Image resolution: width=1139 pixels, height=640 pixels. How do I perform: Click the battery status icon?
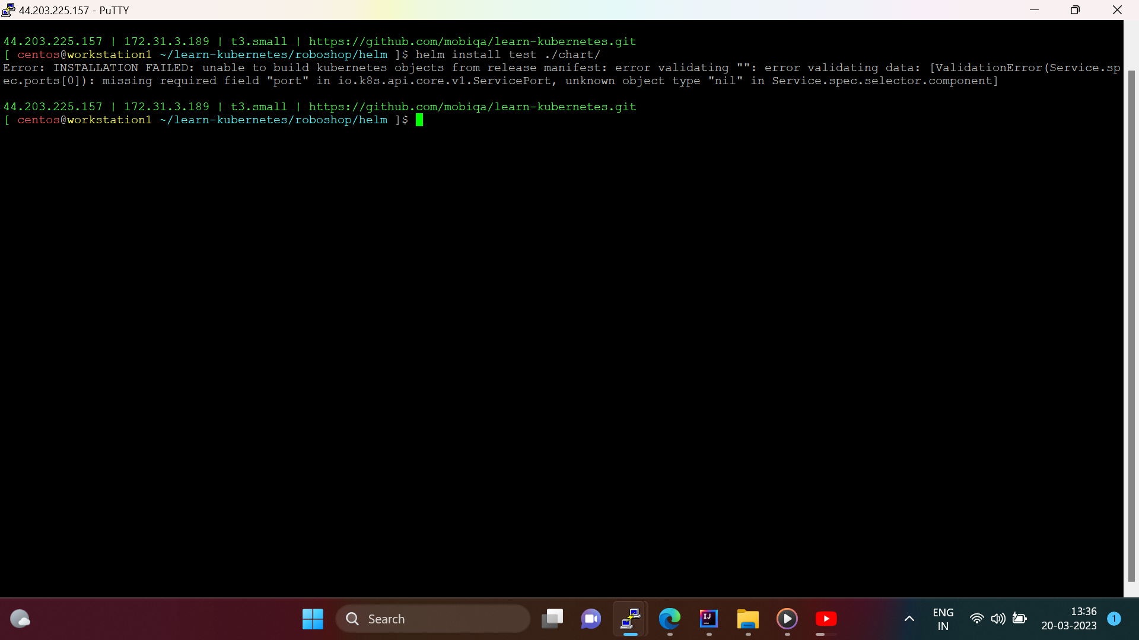[1019, 619]
